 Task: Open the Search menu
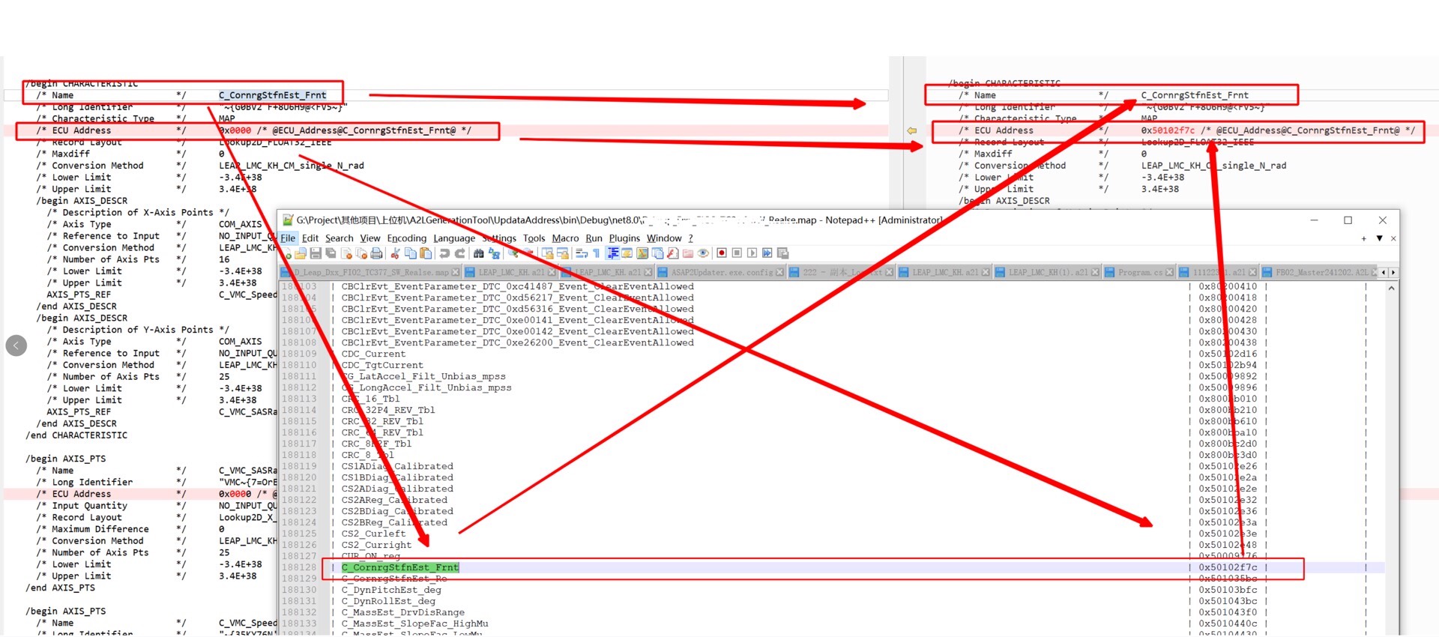[339, 238]
